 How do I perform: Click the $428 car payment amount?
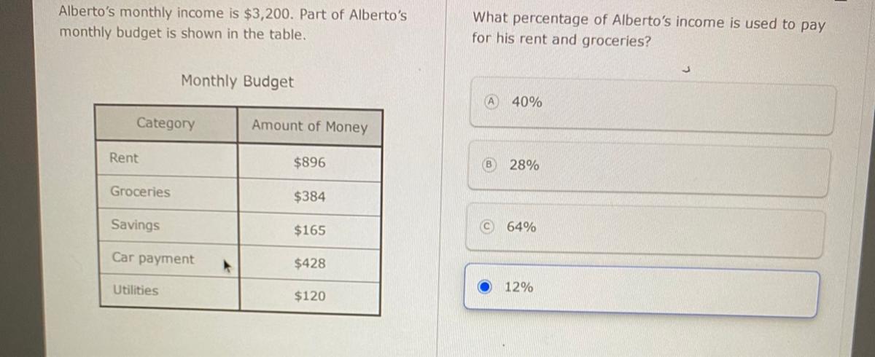310,263
